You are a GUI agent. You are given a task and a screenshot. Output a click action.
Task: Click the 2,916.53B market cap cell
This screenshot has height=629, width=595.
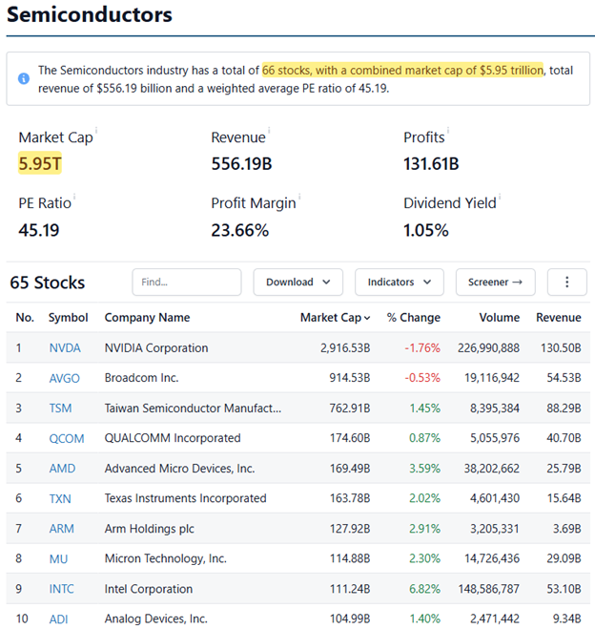(x=345, y=347)
